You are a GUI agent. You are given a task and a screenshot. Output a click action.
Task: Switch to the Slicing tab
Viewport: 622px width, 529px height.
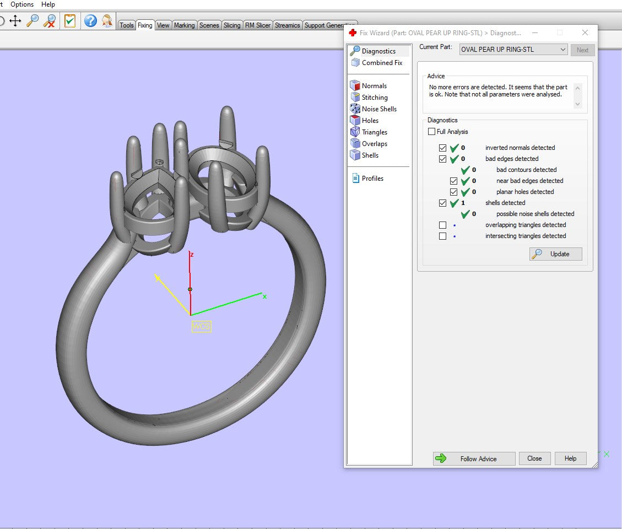coord(231,25)
